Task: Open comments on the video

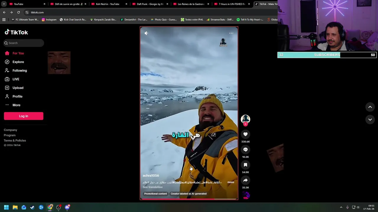Action: coord(245,150)
